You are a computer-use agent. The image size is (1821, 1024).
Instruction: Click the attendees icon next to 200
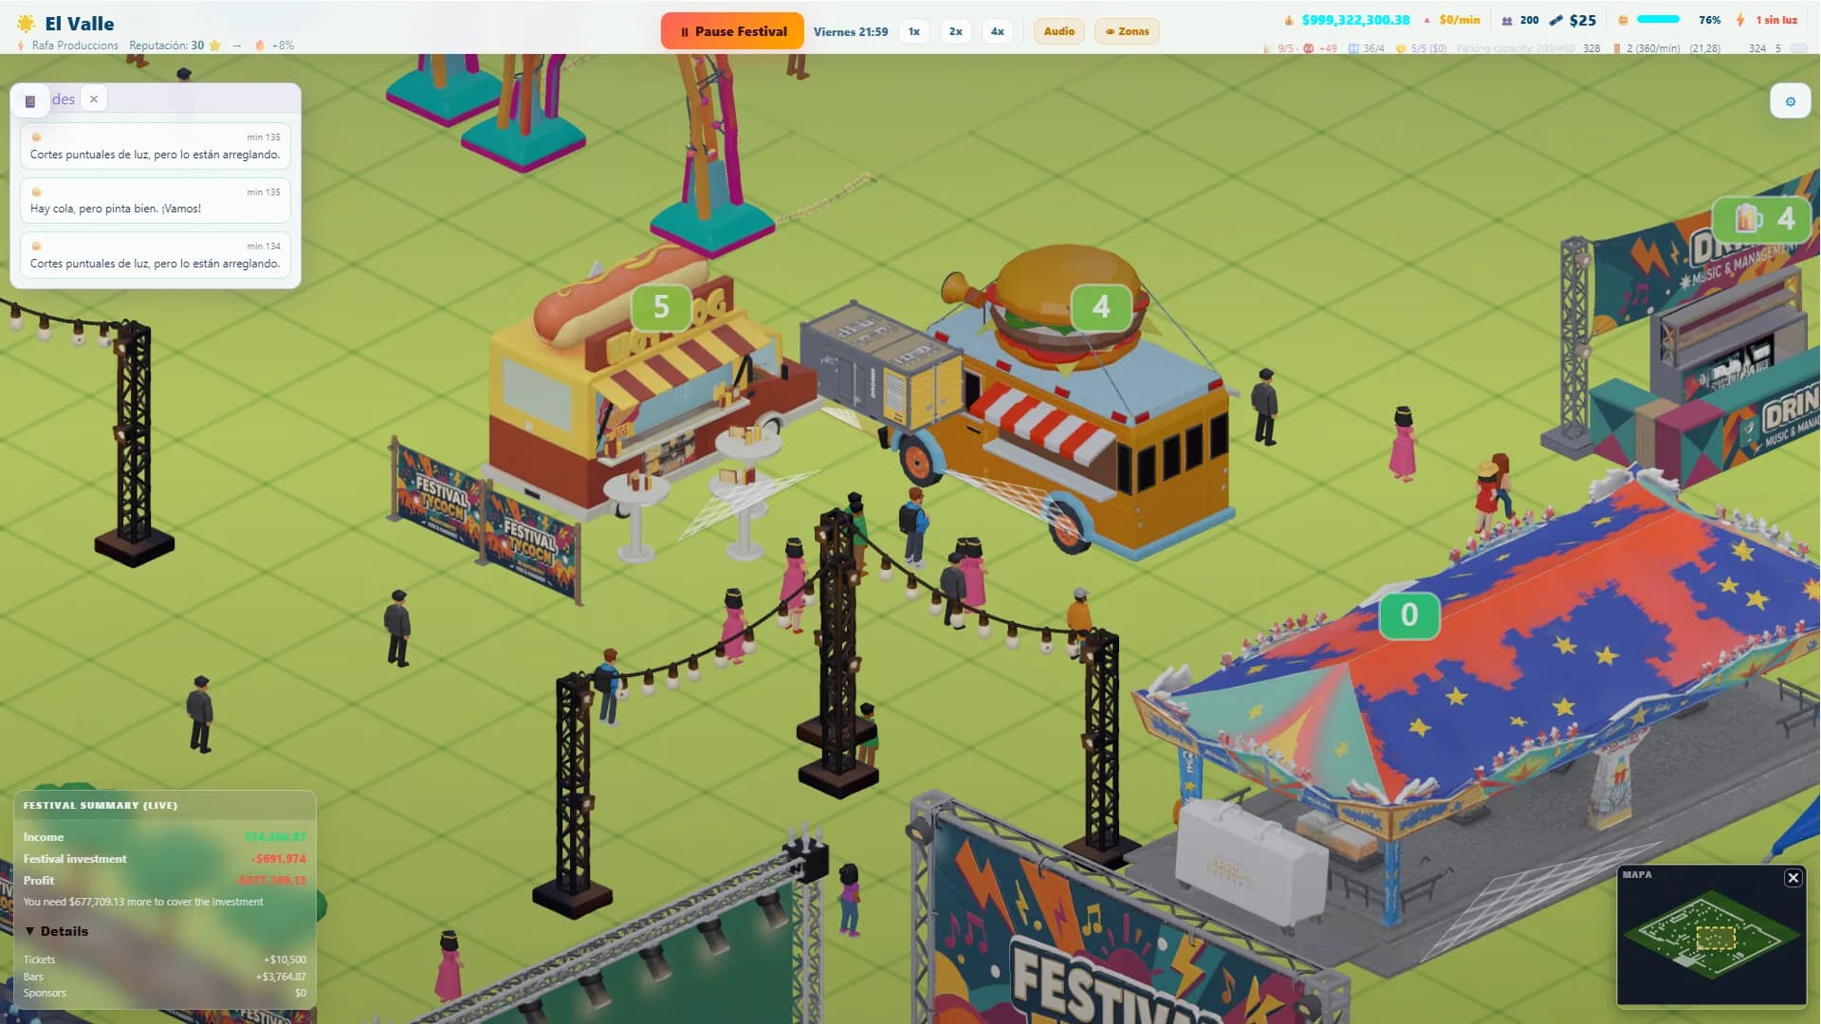pyautogui.click(x=1507, y=20)
